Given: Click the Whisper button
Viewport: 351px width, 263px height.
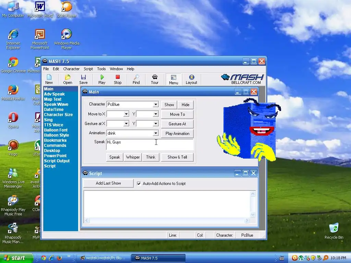Looking at the screenshot, I should (133, 157).
